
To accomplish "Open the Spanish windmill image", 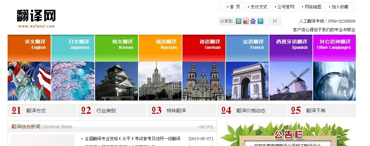I will tap(291, 81).
